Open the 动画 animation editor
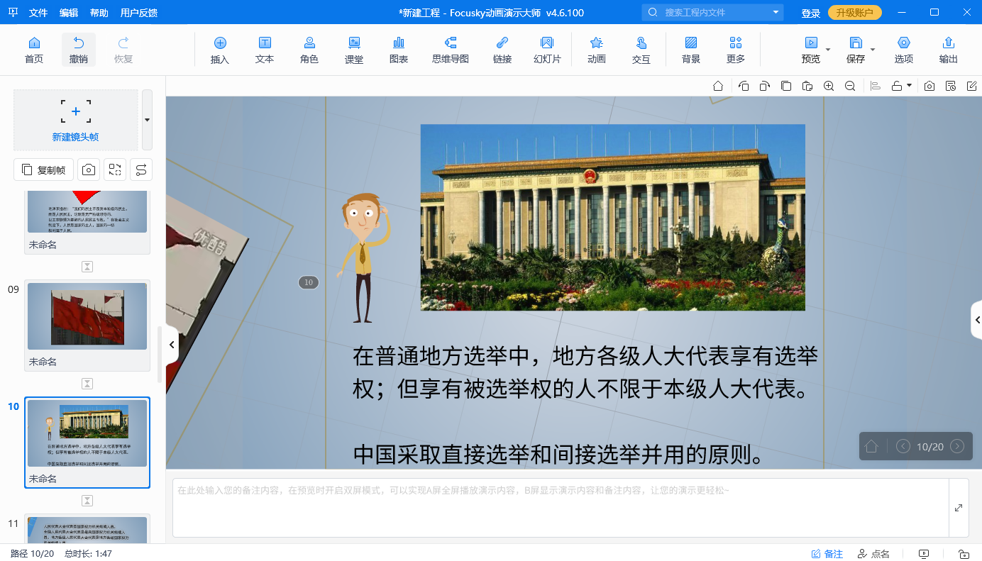Screen dimensions: 982x561 [x=597, y=50]
